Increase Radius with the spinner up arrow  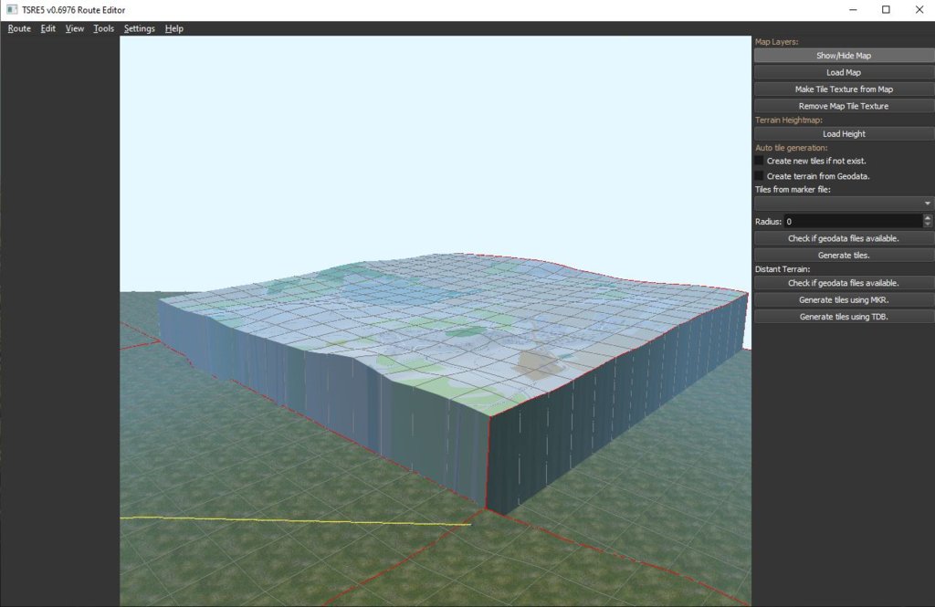[928, 218]
